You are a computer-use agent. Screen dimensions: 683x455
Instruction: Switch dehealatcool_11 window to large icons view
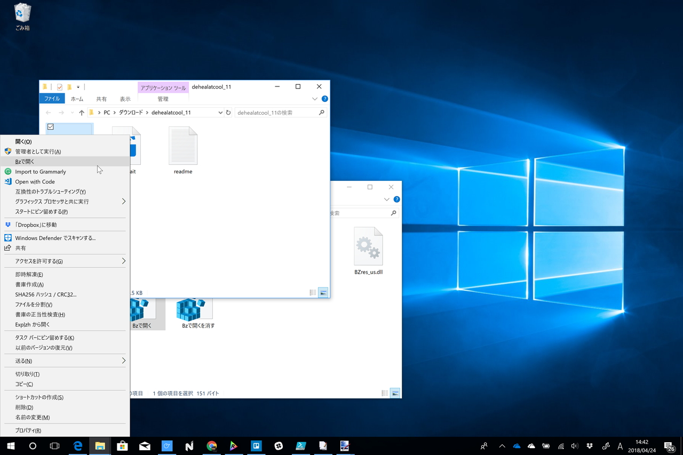click(323, 293)
